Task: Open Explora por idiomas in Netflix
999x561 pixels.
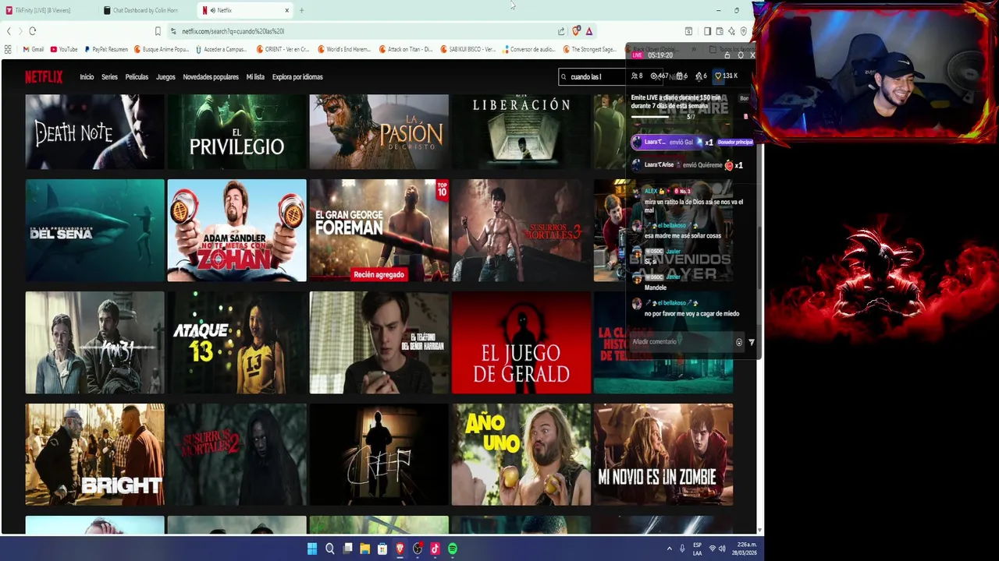Action: [297, 77]
